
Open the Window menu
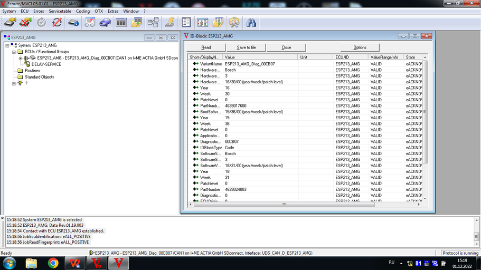[131, 11]
